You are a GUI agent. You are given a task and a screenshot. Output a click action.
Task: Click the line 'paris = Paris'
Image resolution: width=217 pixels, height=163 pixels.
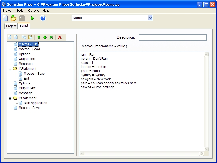pyautogui.click(x=90, y=71)
